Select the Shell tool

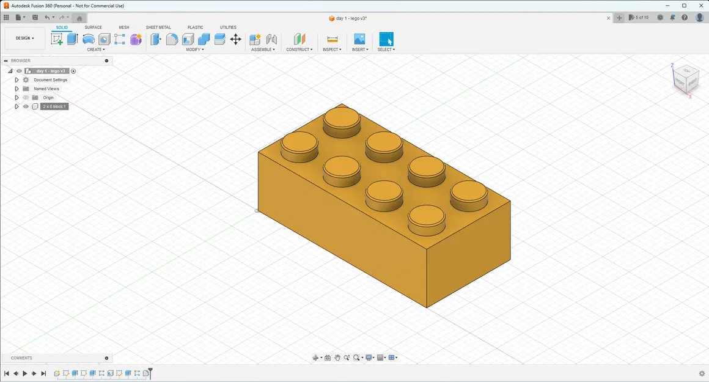pyautogui.click(x=188, y=39)
